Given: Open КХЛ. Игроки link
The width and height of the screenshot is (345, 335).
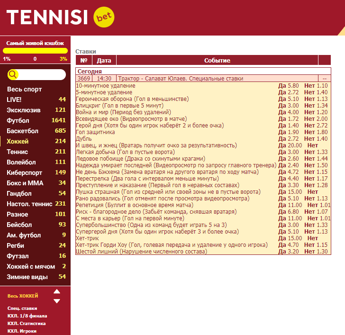Looking at the screenshot, I should tap(22, 331).
